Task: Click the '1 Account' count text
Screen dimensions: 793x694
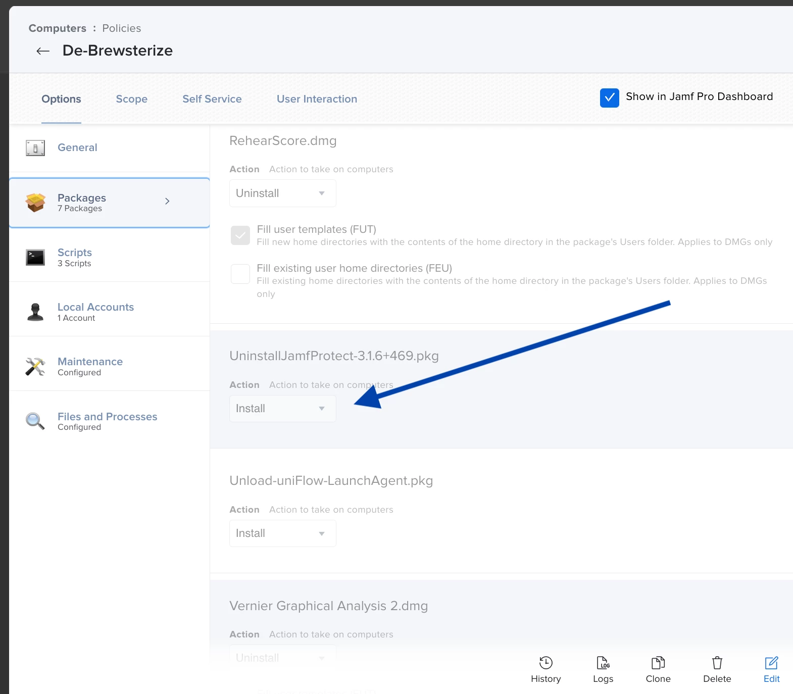Action: pos(76,318)
